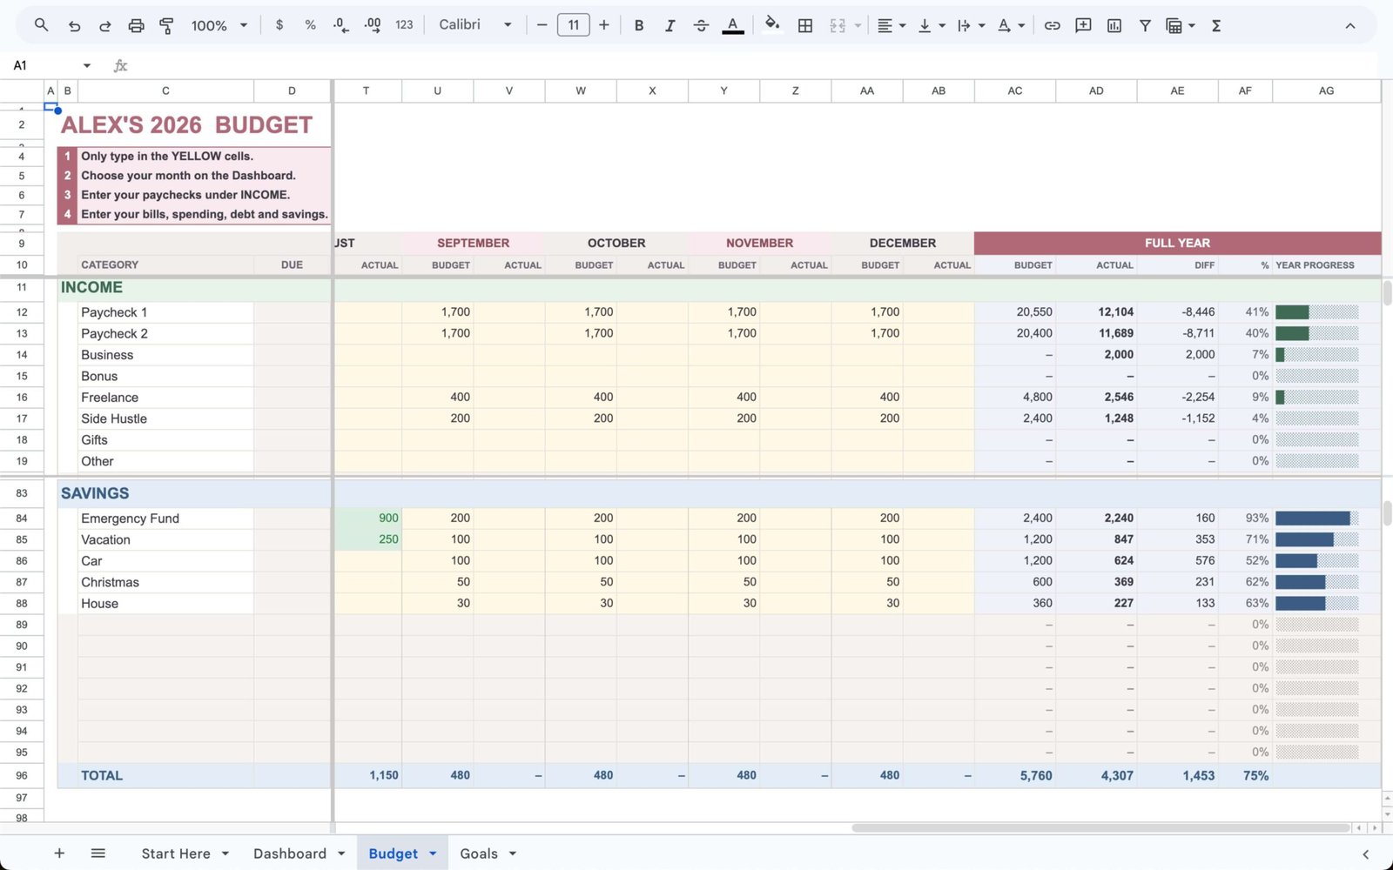
Task: Add a new sheet with plus
Action: click(59, 853)
